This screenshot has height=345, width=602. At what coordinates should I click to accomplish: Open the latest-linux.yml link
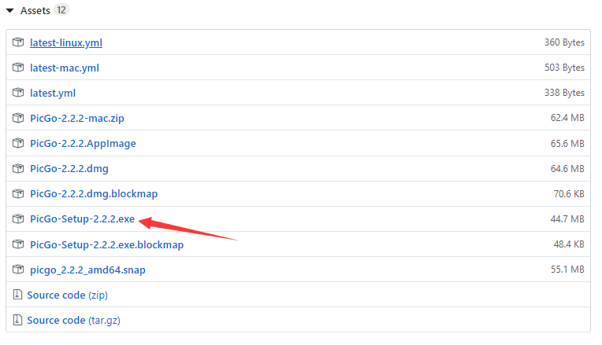point(66,42)
